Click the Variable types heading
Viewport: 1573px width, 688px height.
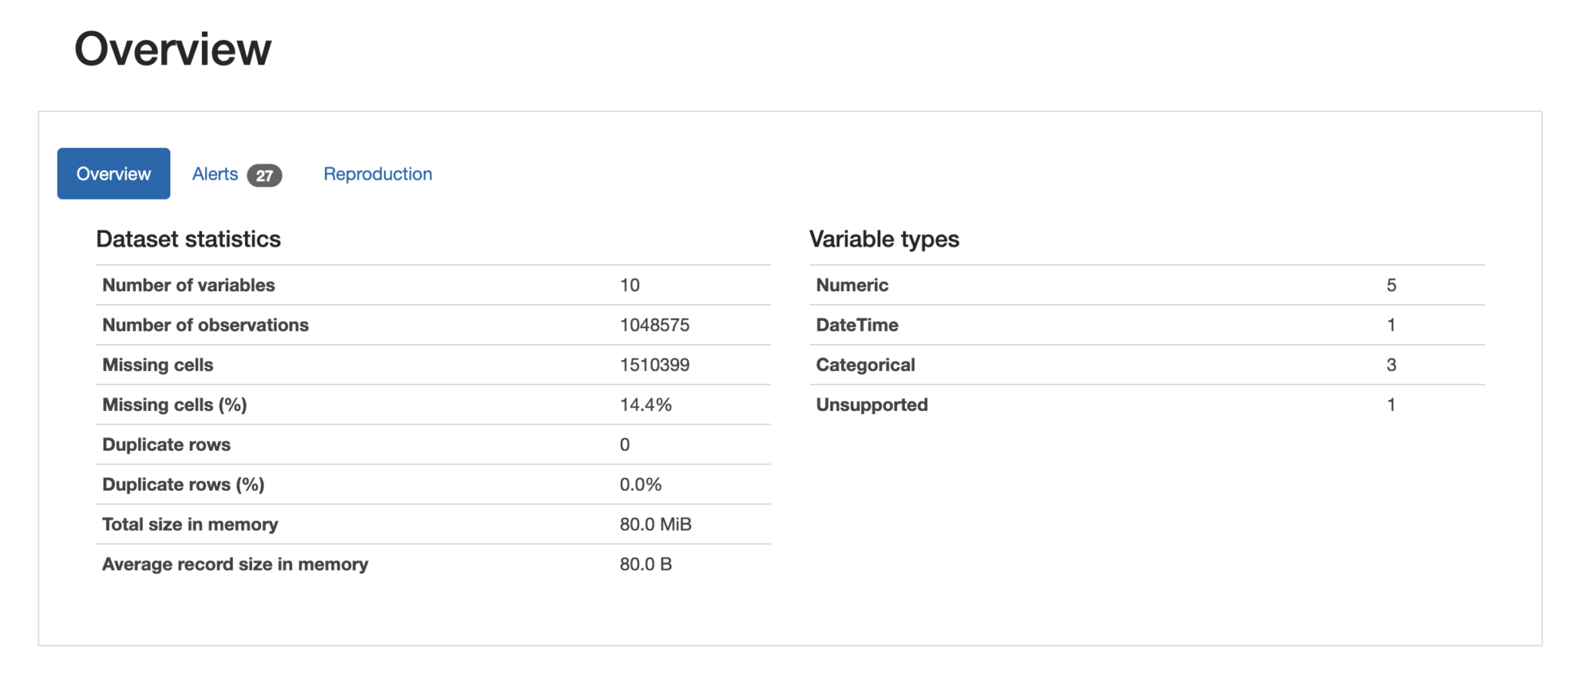pos(883,240)
